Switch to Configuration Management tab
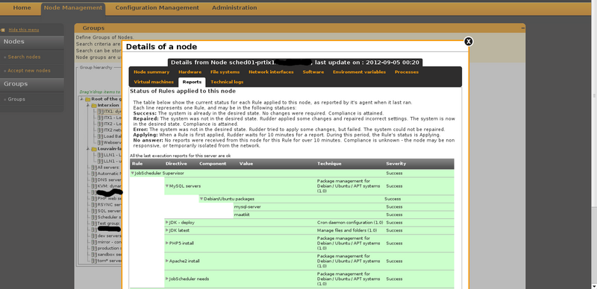Screen dimensions: 597x289 click(157, 7)
